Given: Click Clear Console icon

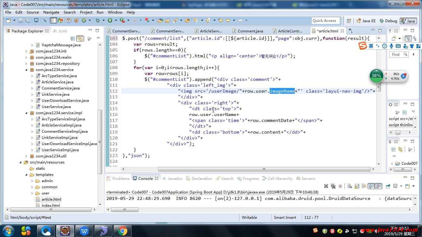Looking at the screenshot, I should [x=350, y=186].
